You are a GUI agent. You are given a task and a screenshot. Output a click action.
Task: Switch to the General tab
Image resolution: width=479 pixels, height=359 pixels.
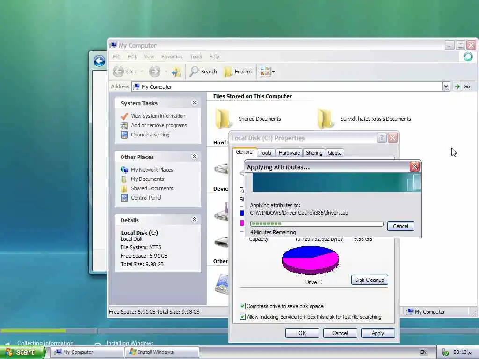click(x=244, y=152)
